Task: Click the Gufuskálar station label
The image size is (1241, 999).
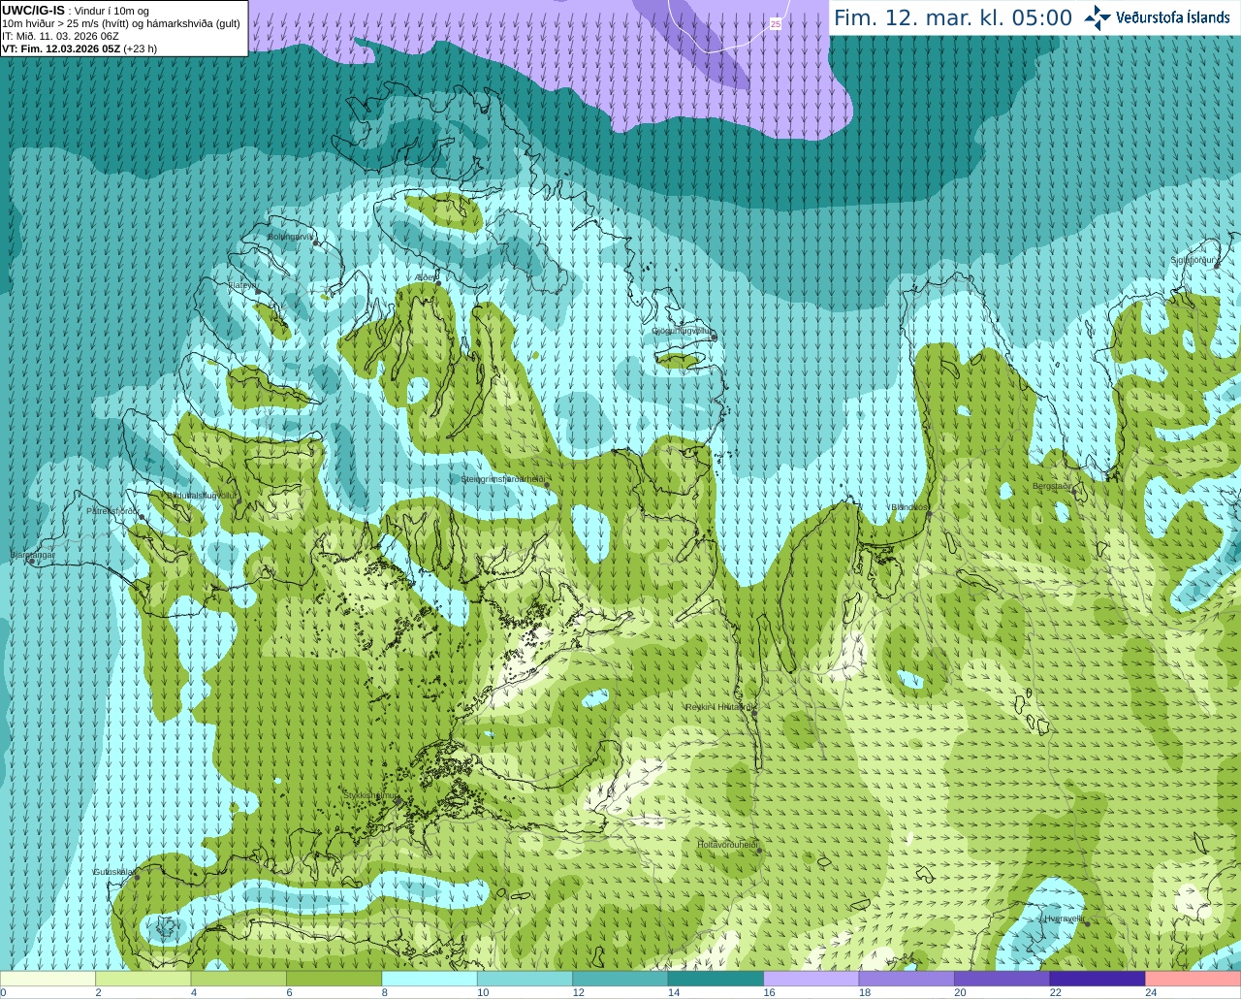Action: (x=113, y=872)
